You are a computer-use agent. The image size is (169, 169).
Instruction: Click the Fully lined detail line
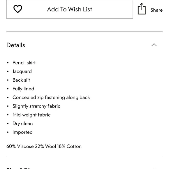pos(23,89)
